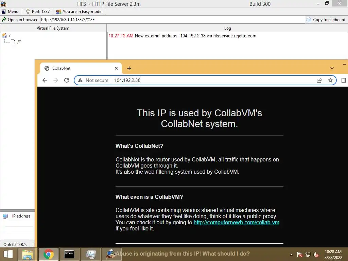Click the HFS server URL field
Image resolution: width=348 pixels, height=261 pixels.
172,19
